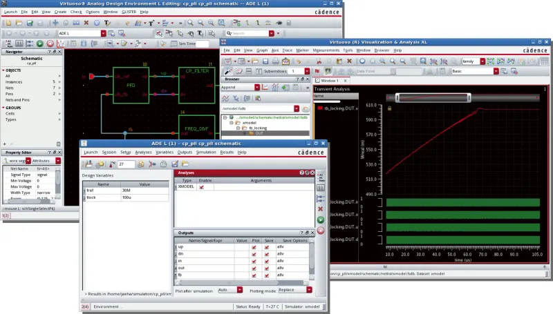Toggle Plot checkbox for 'up' output
The height and width of the screenshot is (314, 553).
pyautogui.click(x=254, y=247)
